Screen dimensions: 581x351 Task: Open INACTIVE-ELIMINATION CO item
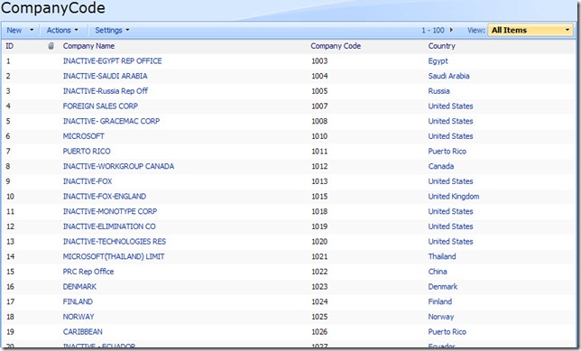(x=109, y=226)
